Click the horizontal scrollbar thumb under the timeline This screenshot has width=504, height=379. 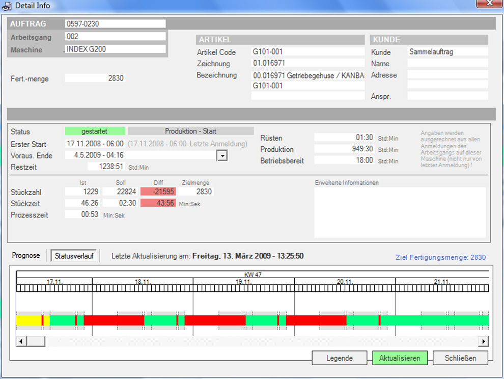(x=36, y=341)
